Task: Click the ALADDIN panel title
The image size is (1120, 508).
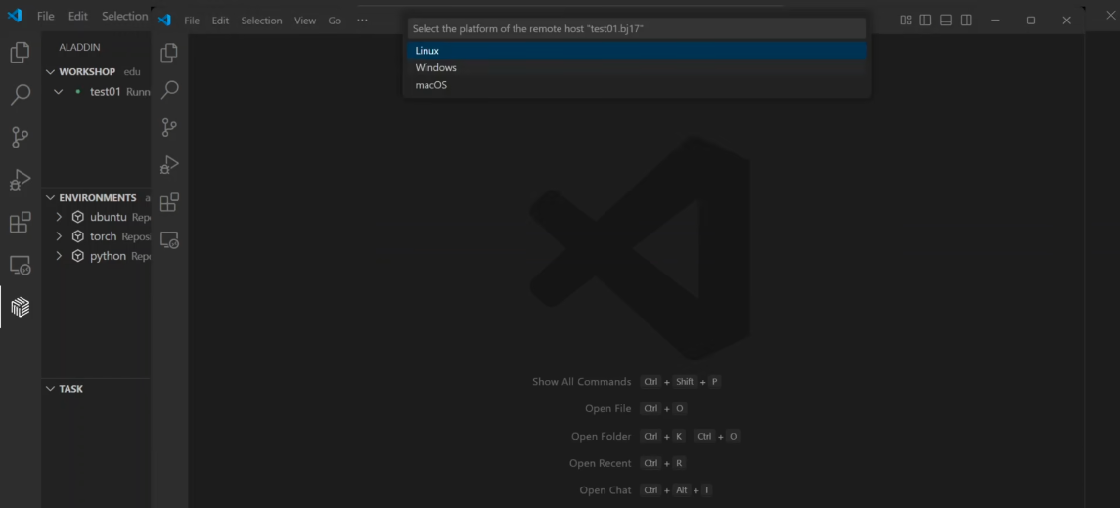Action: click(x=79, y=47)
